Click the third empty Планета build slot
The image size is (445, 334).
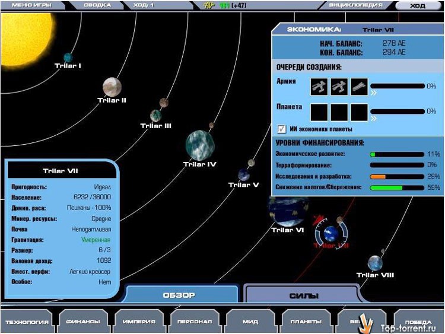pyautogui.click(x=359, y=112)
